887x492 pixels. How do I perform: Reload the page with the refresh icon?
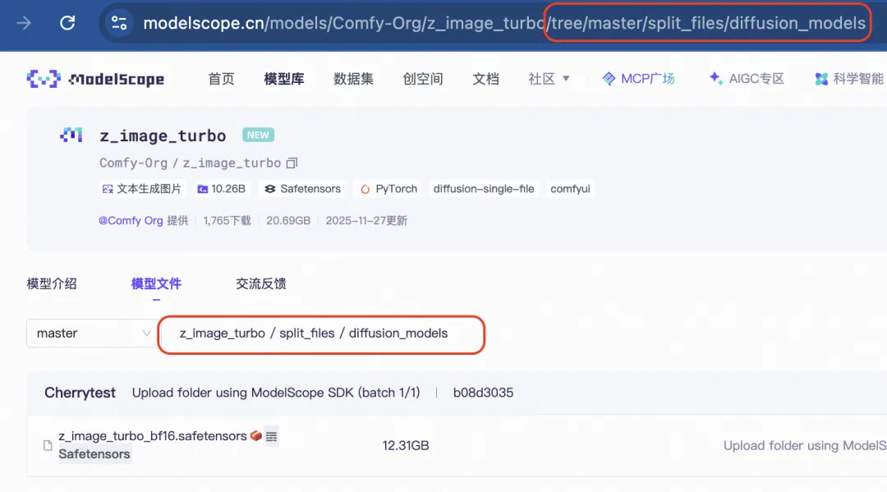coord(67,23)
